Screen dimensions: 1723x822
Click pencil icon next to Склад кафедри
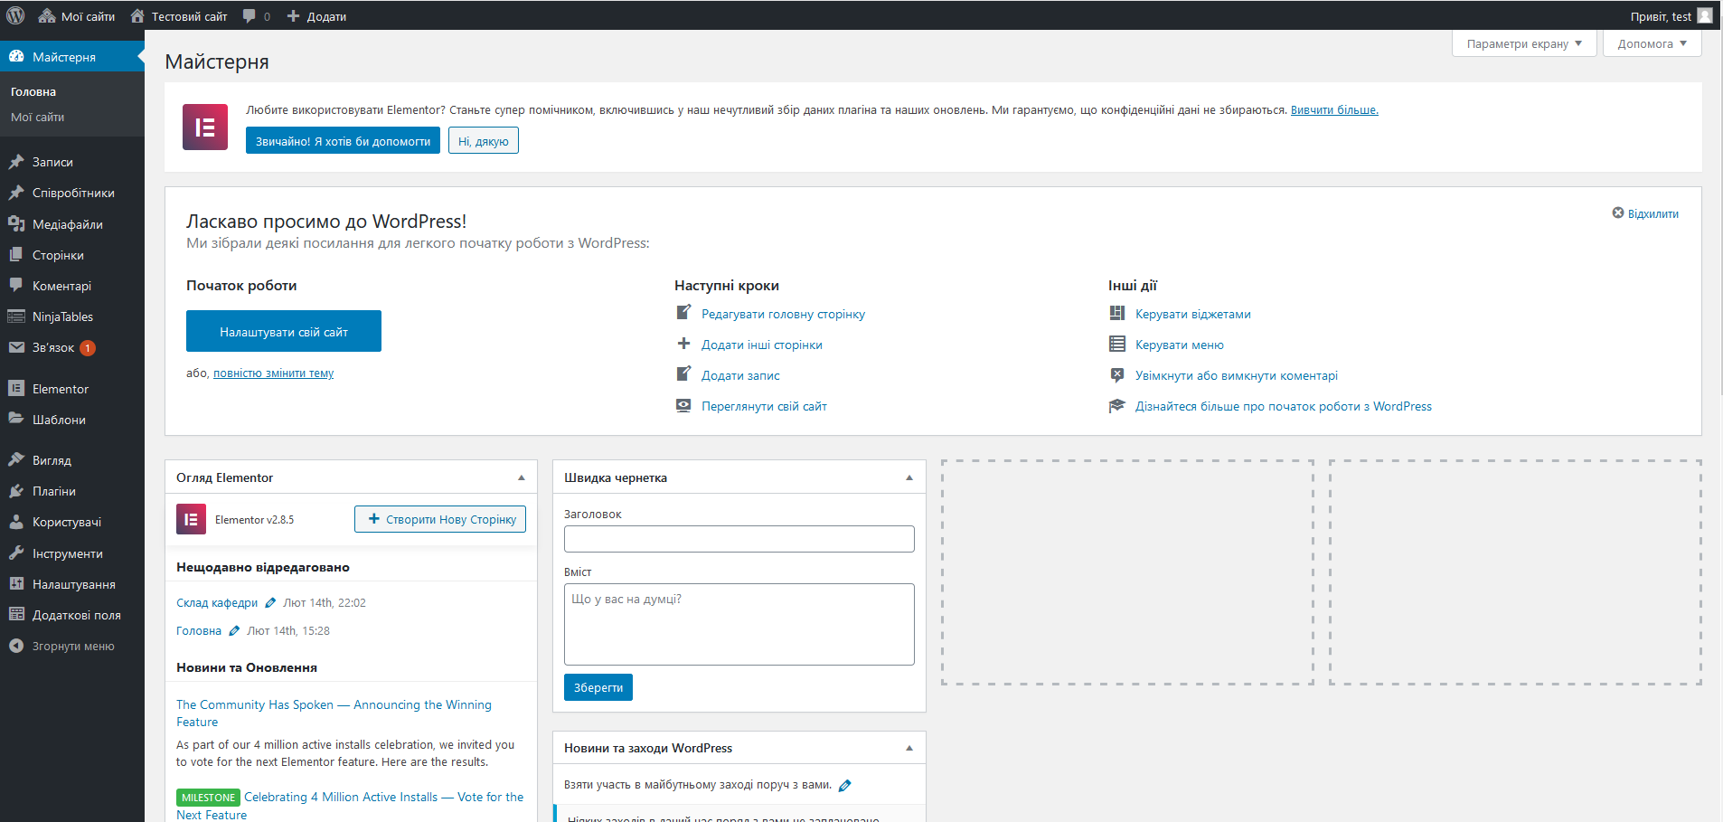(x=270, y=602)
